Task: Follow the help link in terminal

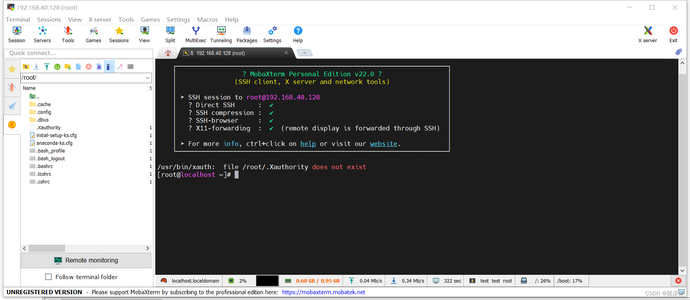Action: pos(308,144)
